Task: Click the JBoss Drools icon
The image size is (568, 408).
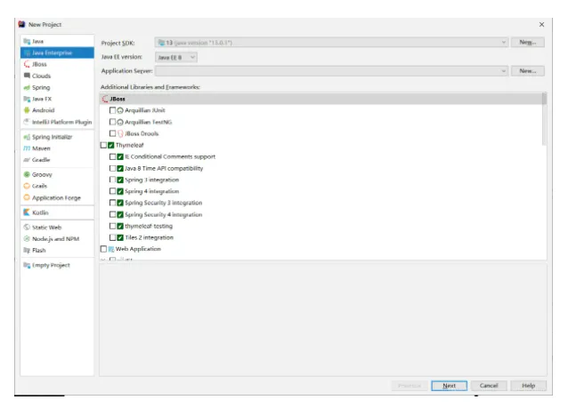Action: (x=120, y=134)
